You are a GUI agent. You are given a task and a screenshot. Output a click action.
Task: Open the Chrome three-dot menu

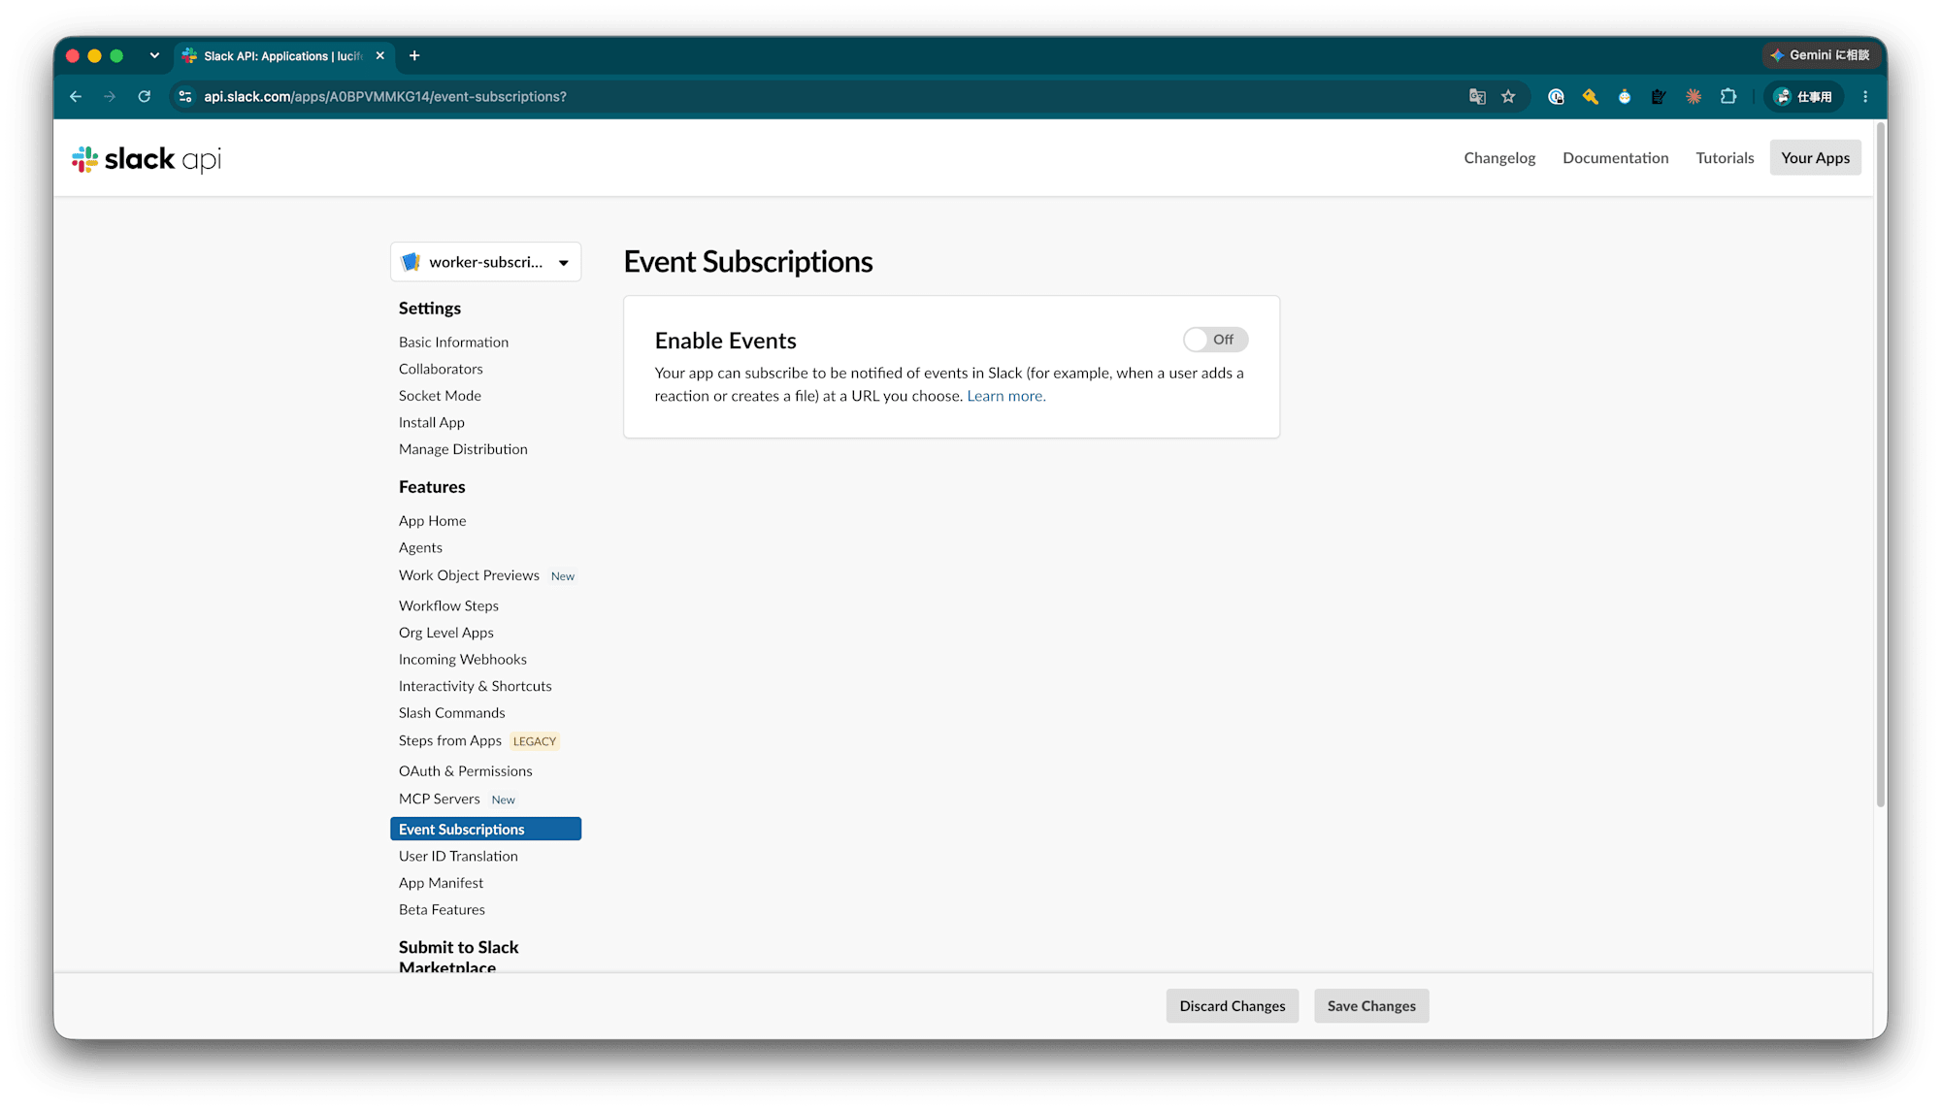[1865, 97]
